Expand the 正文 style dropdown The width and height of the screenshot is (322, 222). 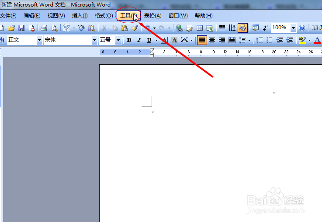39,40
